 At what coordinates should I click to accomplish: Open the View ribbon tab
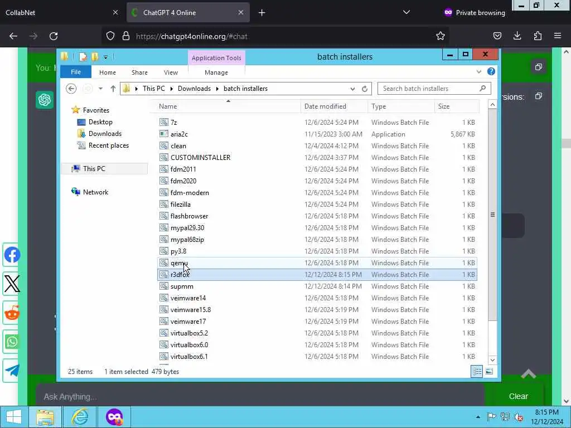(171, 72)
